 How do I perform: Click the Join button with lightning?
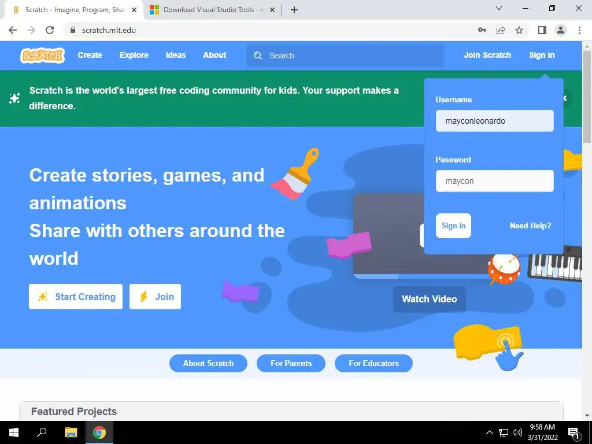click(x=155, y=297)
